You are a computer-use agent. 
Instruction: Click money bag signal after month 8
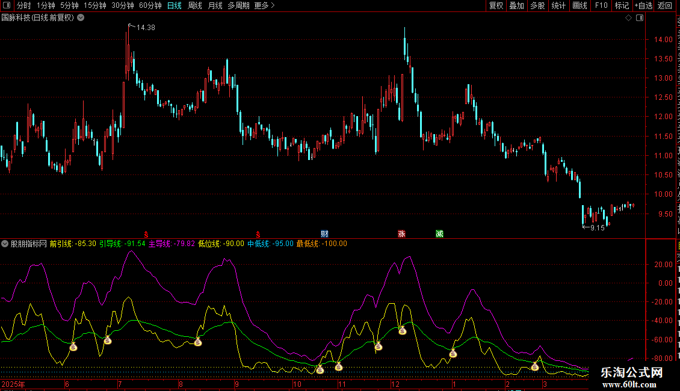click(198, 342)
